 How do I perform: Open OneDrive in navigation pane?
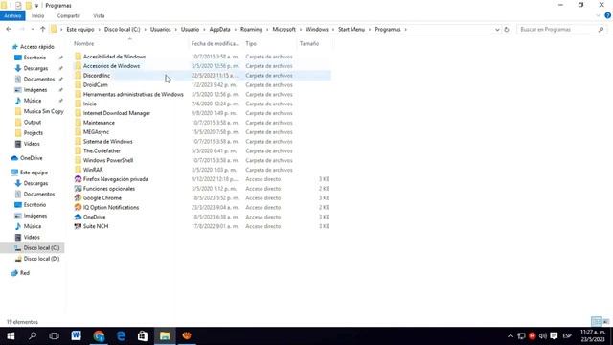(x=31, y=158)
